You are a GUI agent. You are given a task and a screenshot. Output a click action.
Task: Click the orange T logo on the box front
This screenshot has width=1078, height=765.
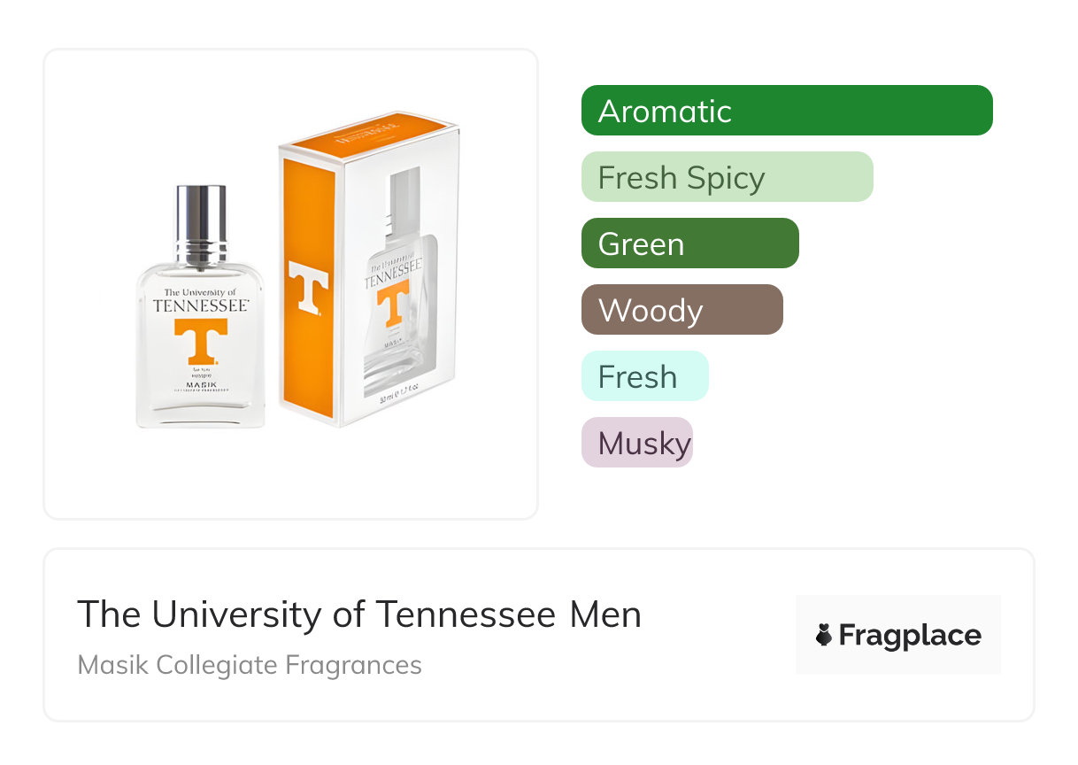(x=393, y=304)
